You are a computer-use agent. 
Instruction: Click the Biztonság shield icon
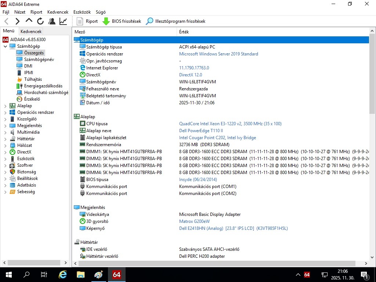[12, 172]
